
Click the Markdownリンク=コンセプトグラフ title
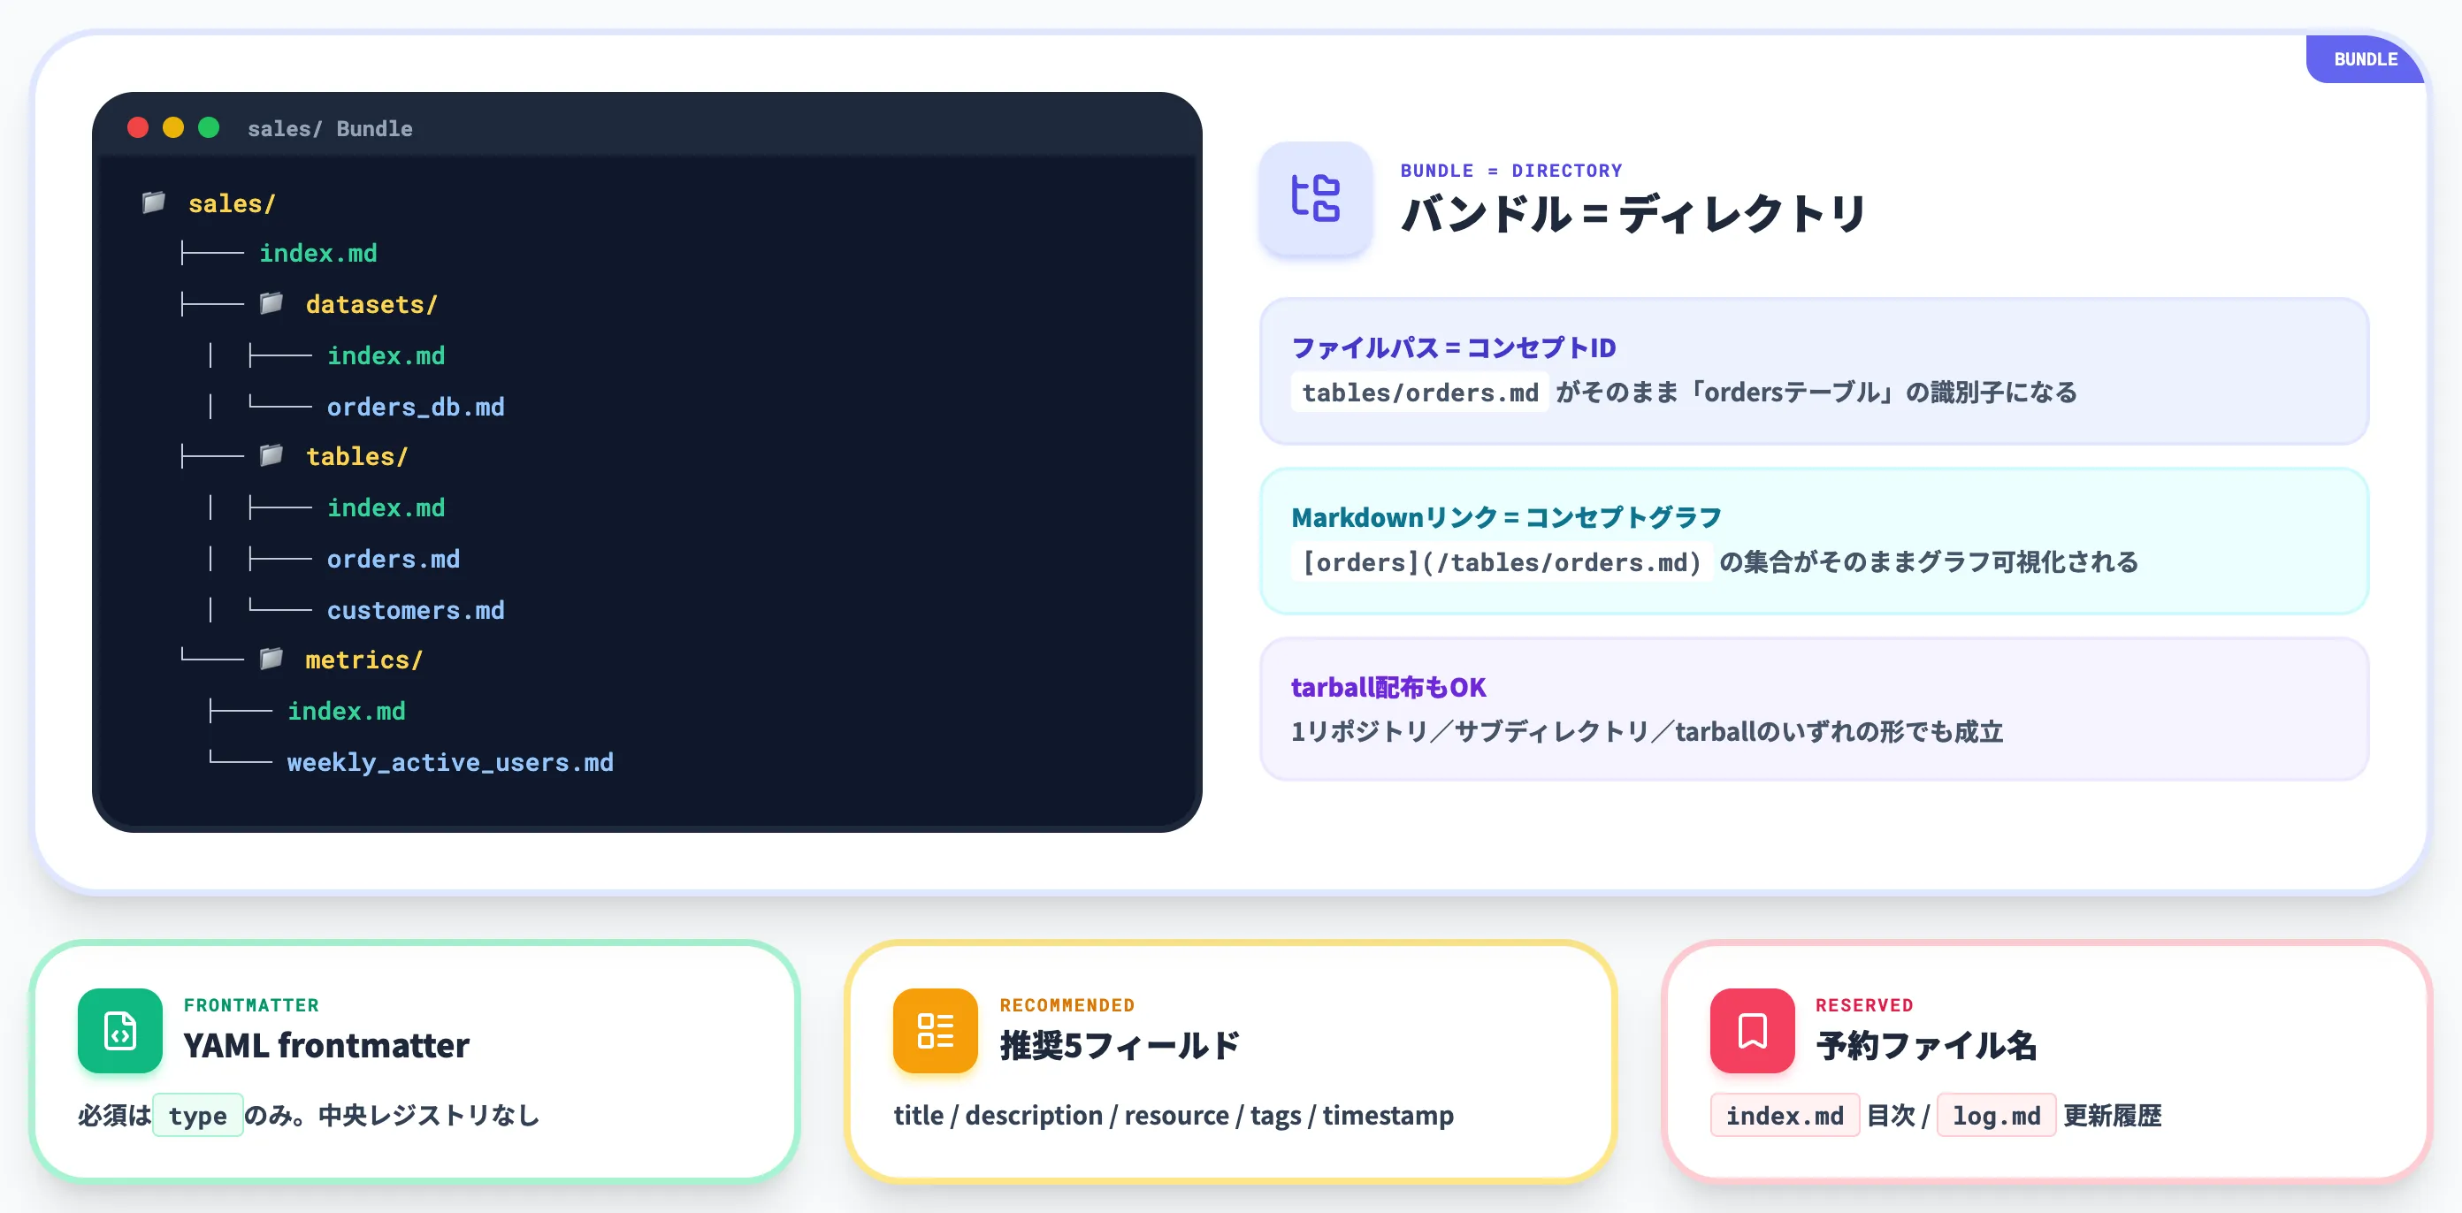pyautogui.click(x=1505, y=518)
